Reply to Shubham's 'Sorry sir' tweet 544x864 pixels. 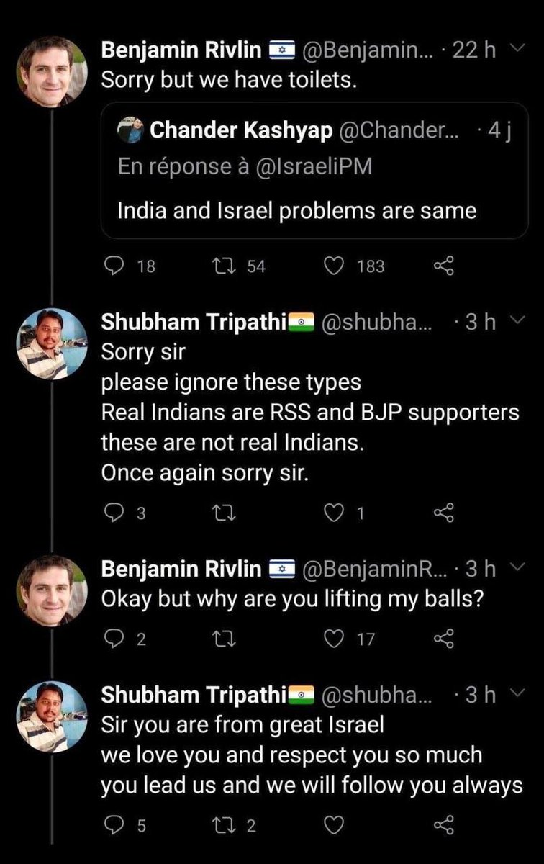point(112,513)
